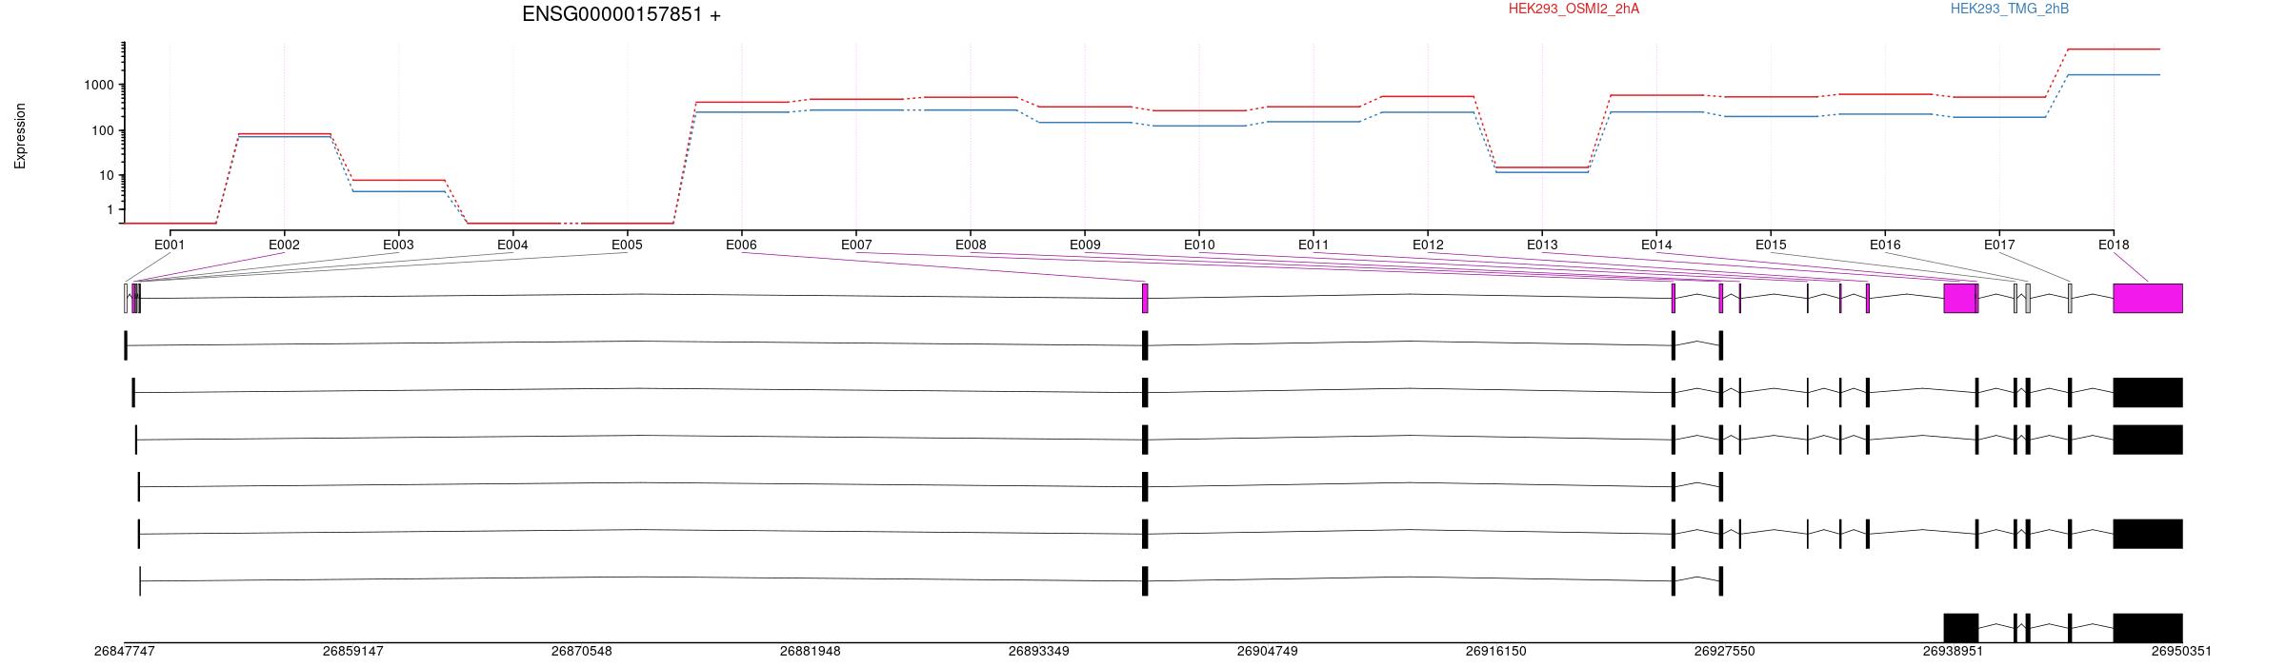The image size is (2286, 666).
Task: Click genomic coordinate 26881948
Action: click(x=811, y=652)
